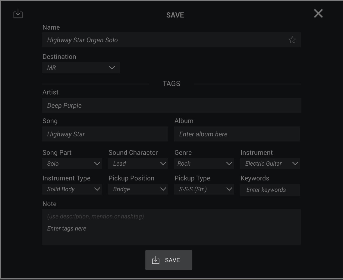343x280 pixels.
Task: Click the save-to-disk icon in top-left corner
Action: [18, 14]
